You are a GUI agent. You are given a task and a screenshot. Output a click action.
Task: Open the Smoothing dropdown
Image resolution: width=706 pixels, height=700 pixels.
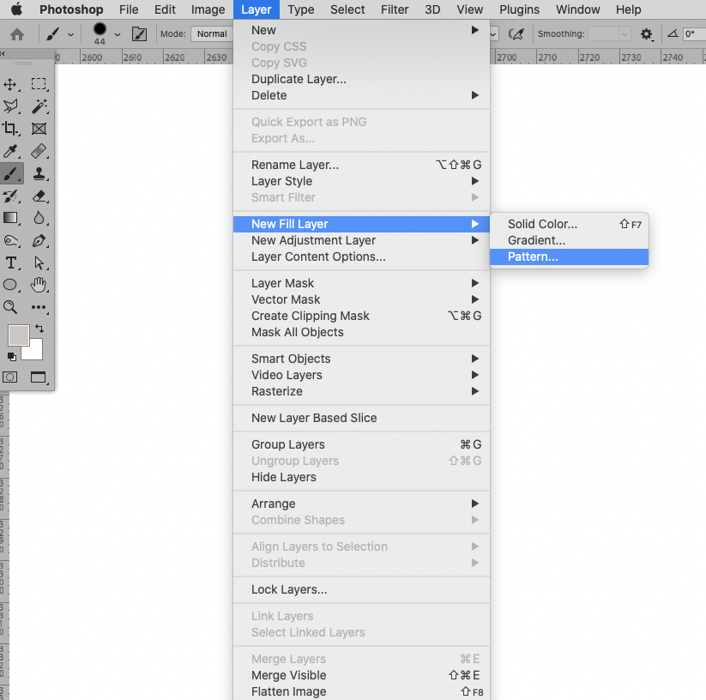(606, 33)
